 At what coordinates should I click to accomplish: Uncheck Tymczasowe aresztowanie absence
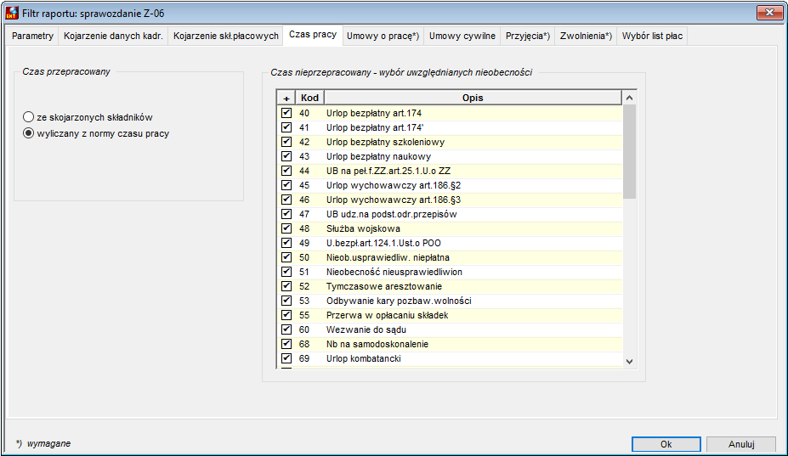(286, 286)
